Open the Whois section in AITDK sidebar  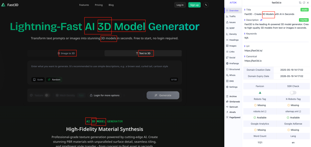tap(233, 75)
